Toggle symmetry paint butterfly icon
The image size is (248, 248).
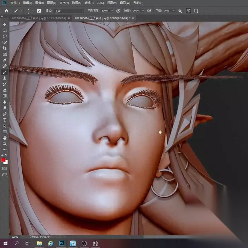pos(196,11)
